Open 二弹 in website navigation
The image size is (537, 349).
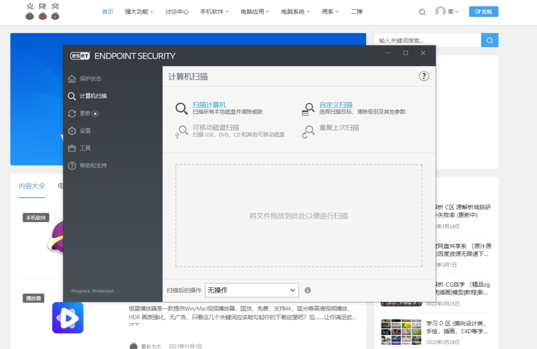coord(357,12)
